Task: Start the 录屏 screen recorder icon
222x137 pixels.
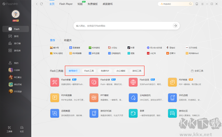Action: pos(133,113)
